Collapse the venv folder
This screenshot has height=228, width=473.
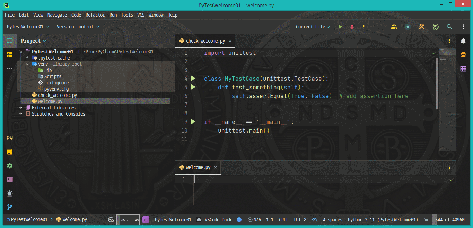[x=27, y=64]
